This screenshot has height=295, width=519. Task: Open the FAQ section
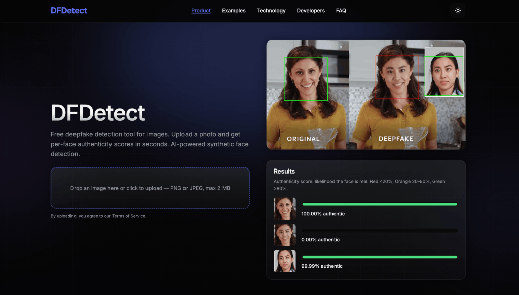341,10
